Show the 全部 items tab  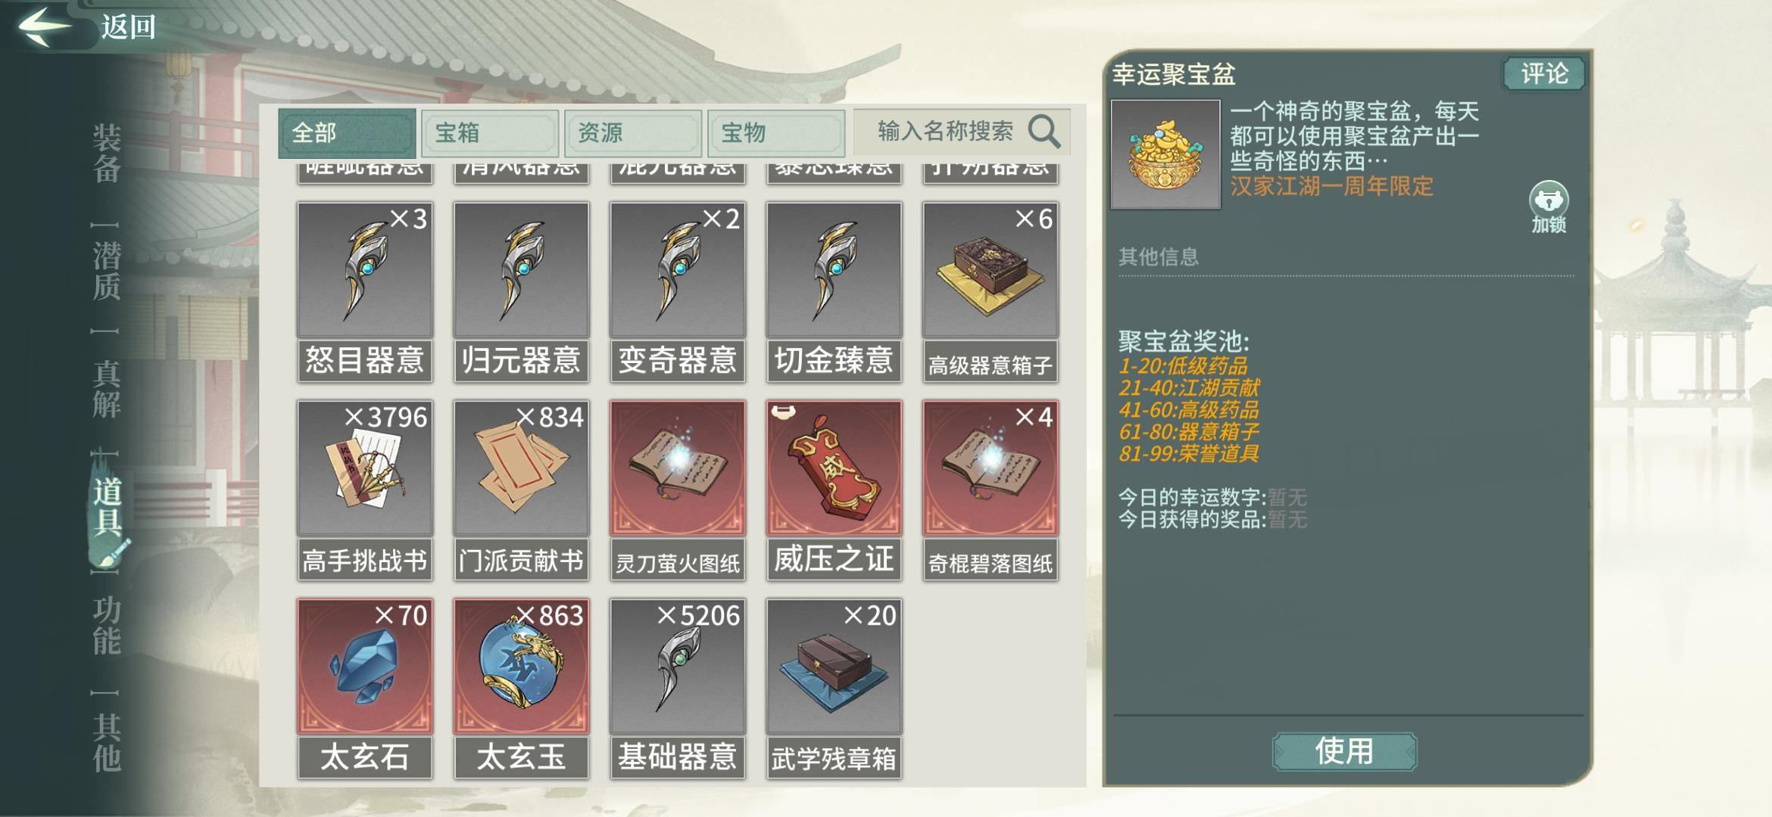[x=347, y=133]
